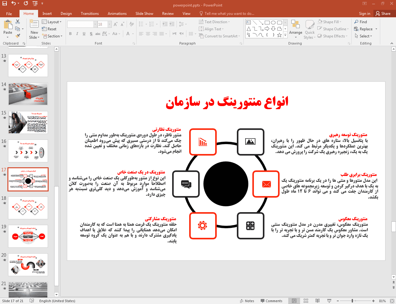396x304 pixels.
Task: Open the Review tab
Action: [168, 14]
